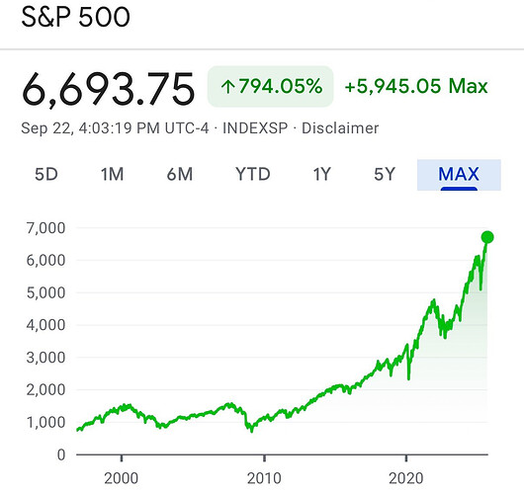Select the 1Y range tab

(322, 174)
